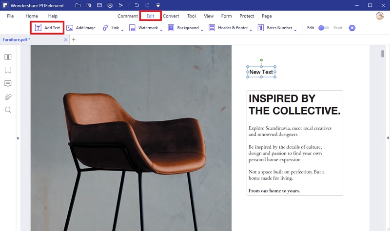Image resolution: width=390 pixels, height=231 pixels.
Task: Open the page thumbnails panel icon
Action: click(8, 57)
